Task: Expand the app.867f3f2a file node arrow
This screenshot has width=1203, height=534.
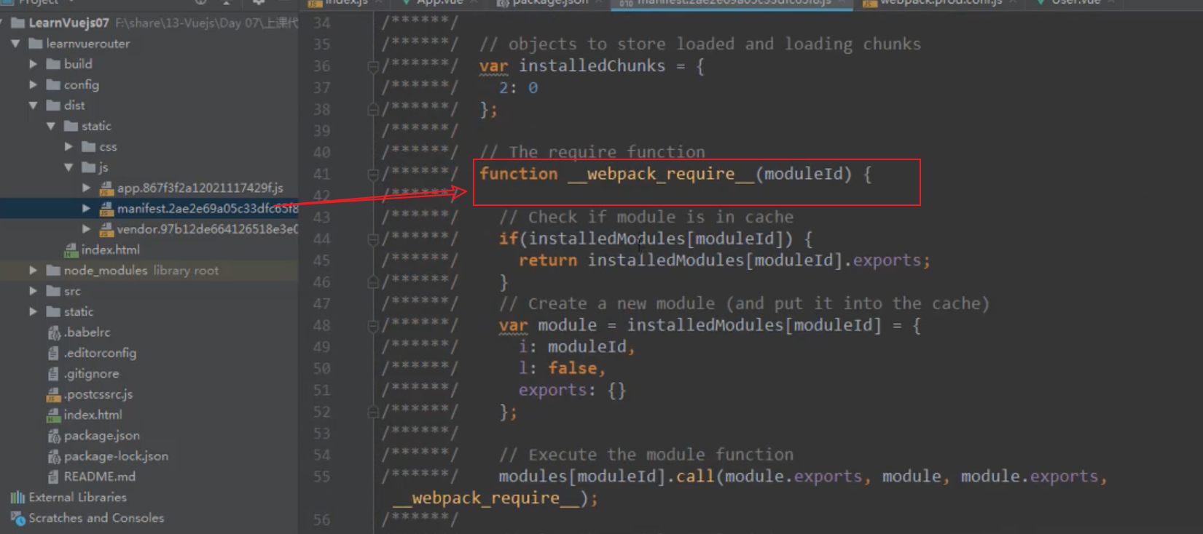Action: pos(87,188)
